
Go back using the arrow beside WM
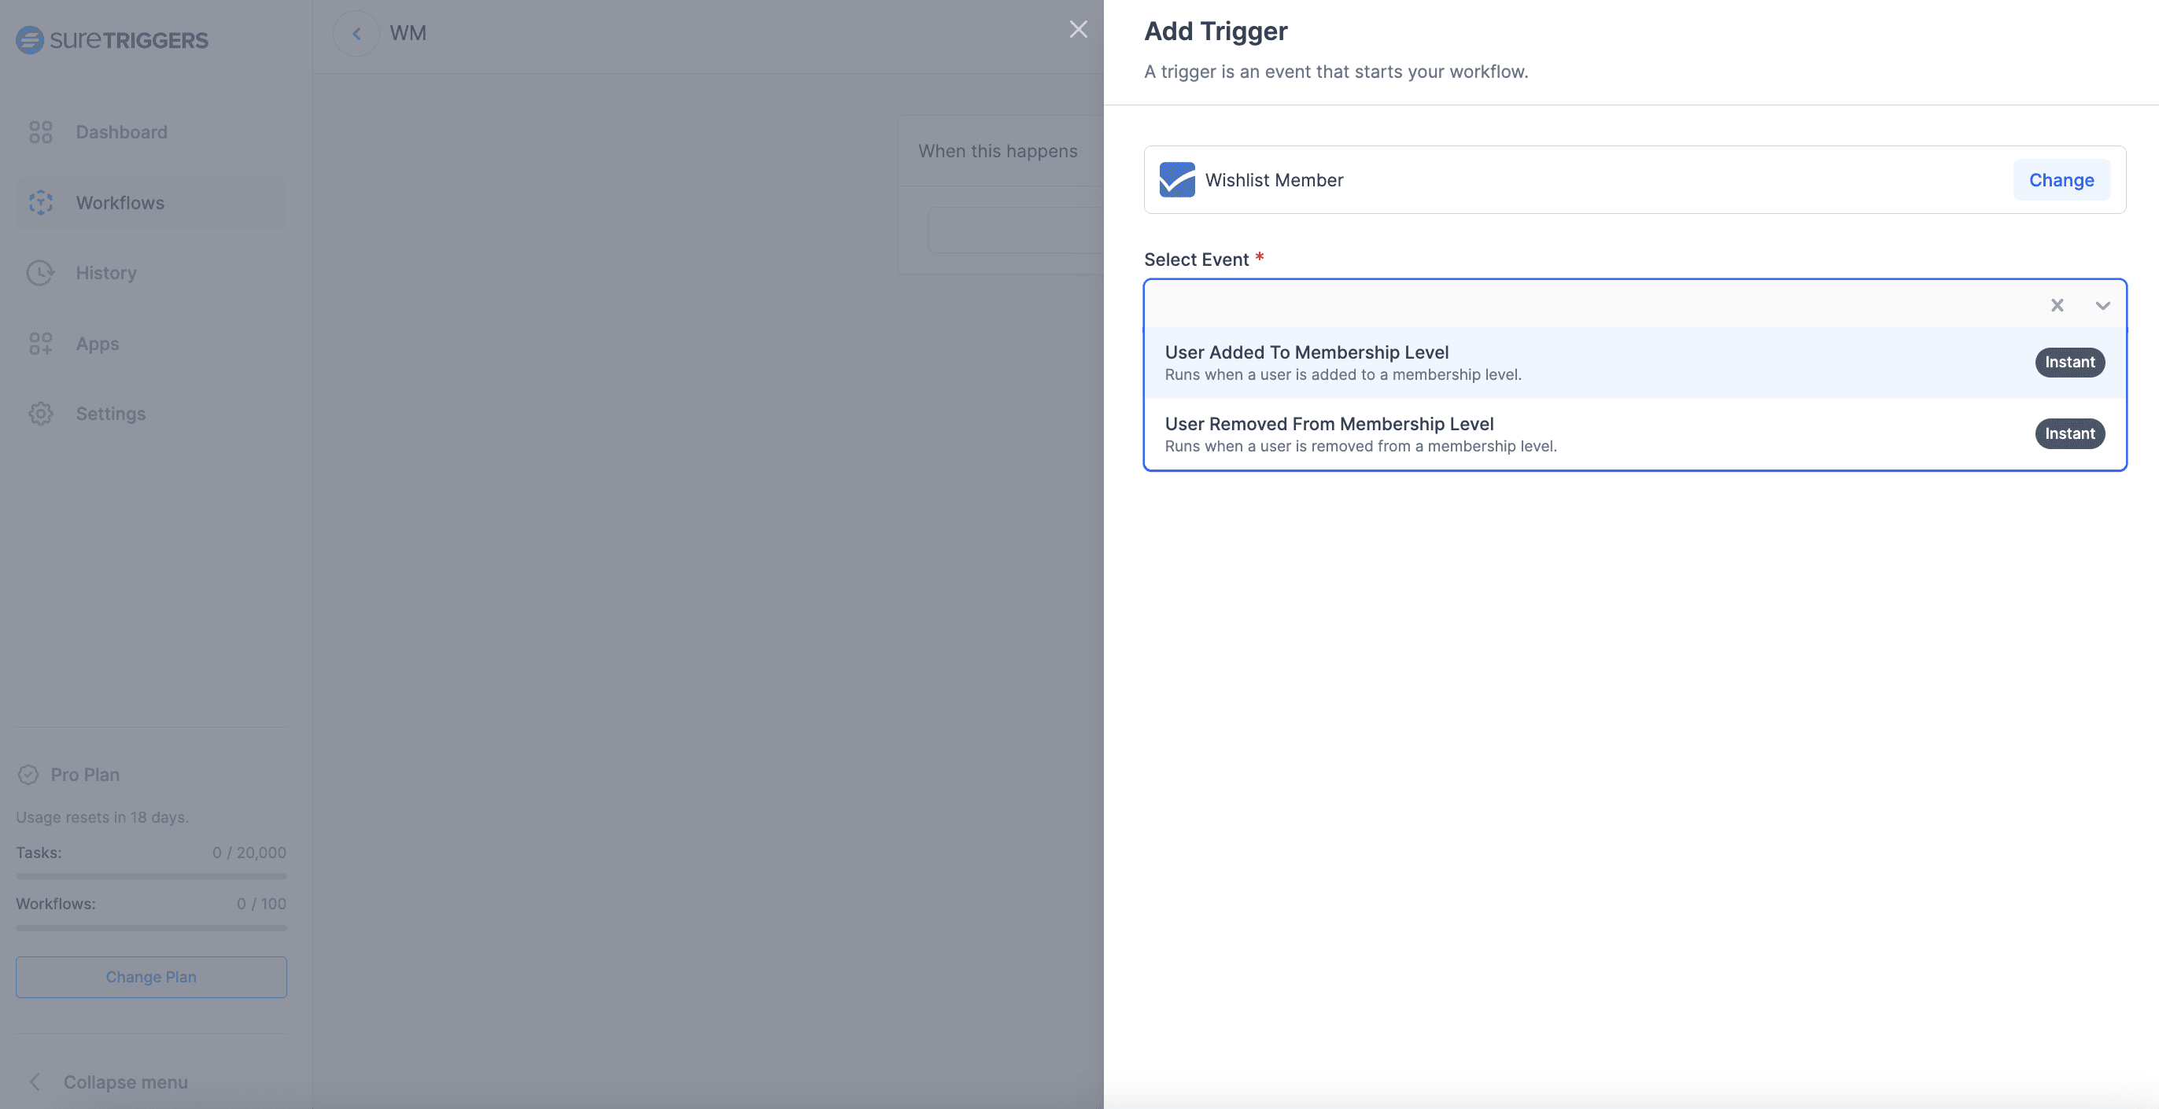click(356, 34)
